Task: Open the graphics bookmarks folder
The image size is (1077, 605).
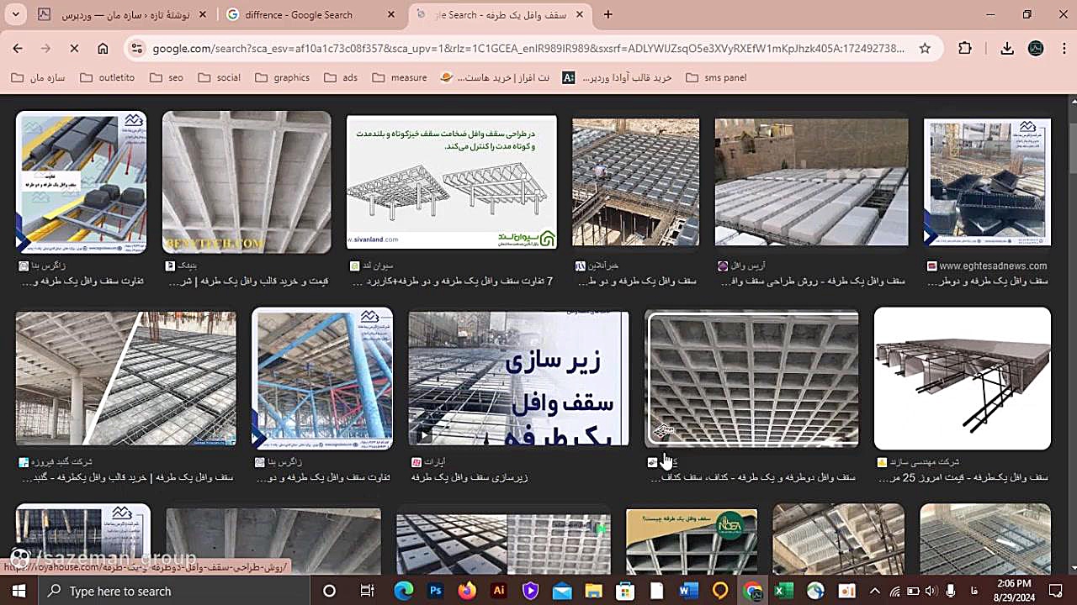Action: [283, 77]
